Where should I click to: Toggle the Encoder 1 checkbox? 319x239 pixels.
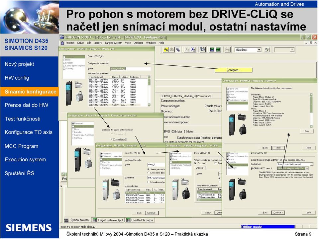click(x=195, y=163)
